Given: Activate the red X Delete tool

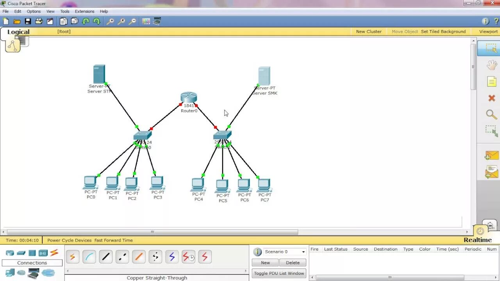Looking at the screenshot, I should click(x=491, y=98).
